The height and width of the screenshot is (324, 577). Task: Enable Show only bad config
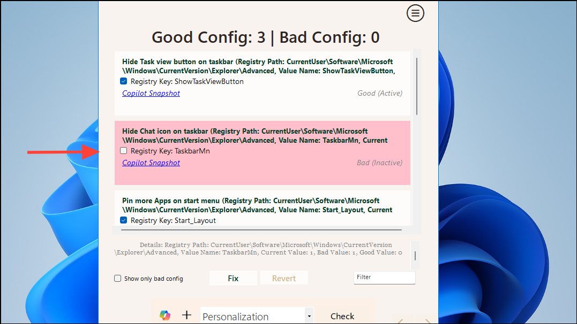[x=117, y=279]
